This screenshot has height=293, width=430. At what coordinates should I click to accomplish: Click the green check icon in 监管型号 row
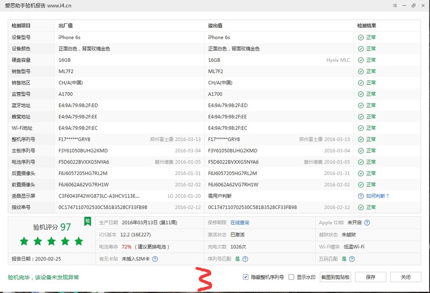[361, 94]
